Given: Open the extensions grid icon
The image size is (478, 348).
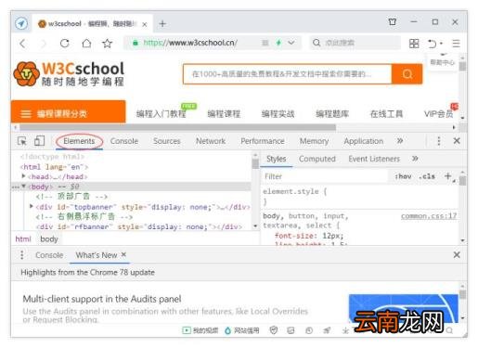Looking at the screenshot, I should pos(414,44).
